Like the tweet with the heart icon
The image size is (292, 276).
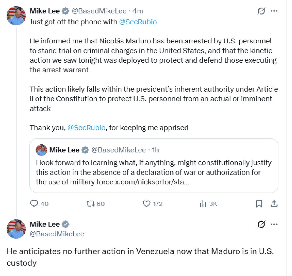(147, 204)
